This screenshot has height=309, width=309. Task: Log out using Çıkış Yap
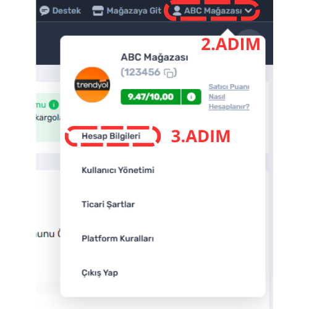click(x=100, y=273)
